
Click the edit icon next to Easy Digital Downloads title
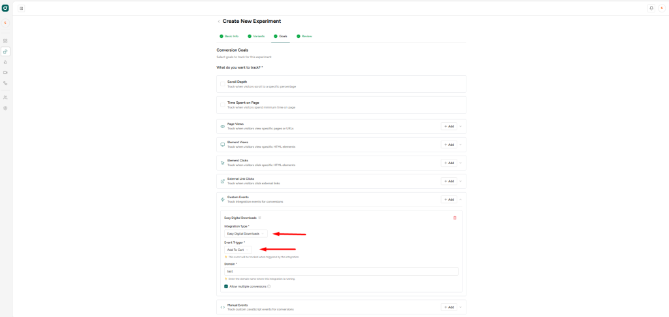[x=259, y=218]
